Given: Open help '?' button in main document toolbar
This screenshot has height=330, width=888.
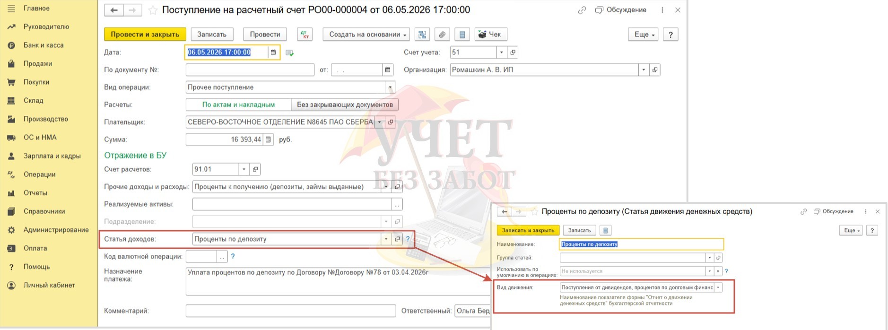Looking at the screenshot, I should [670, 35].
